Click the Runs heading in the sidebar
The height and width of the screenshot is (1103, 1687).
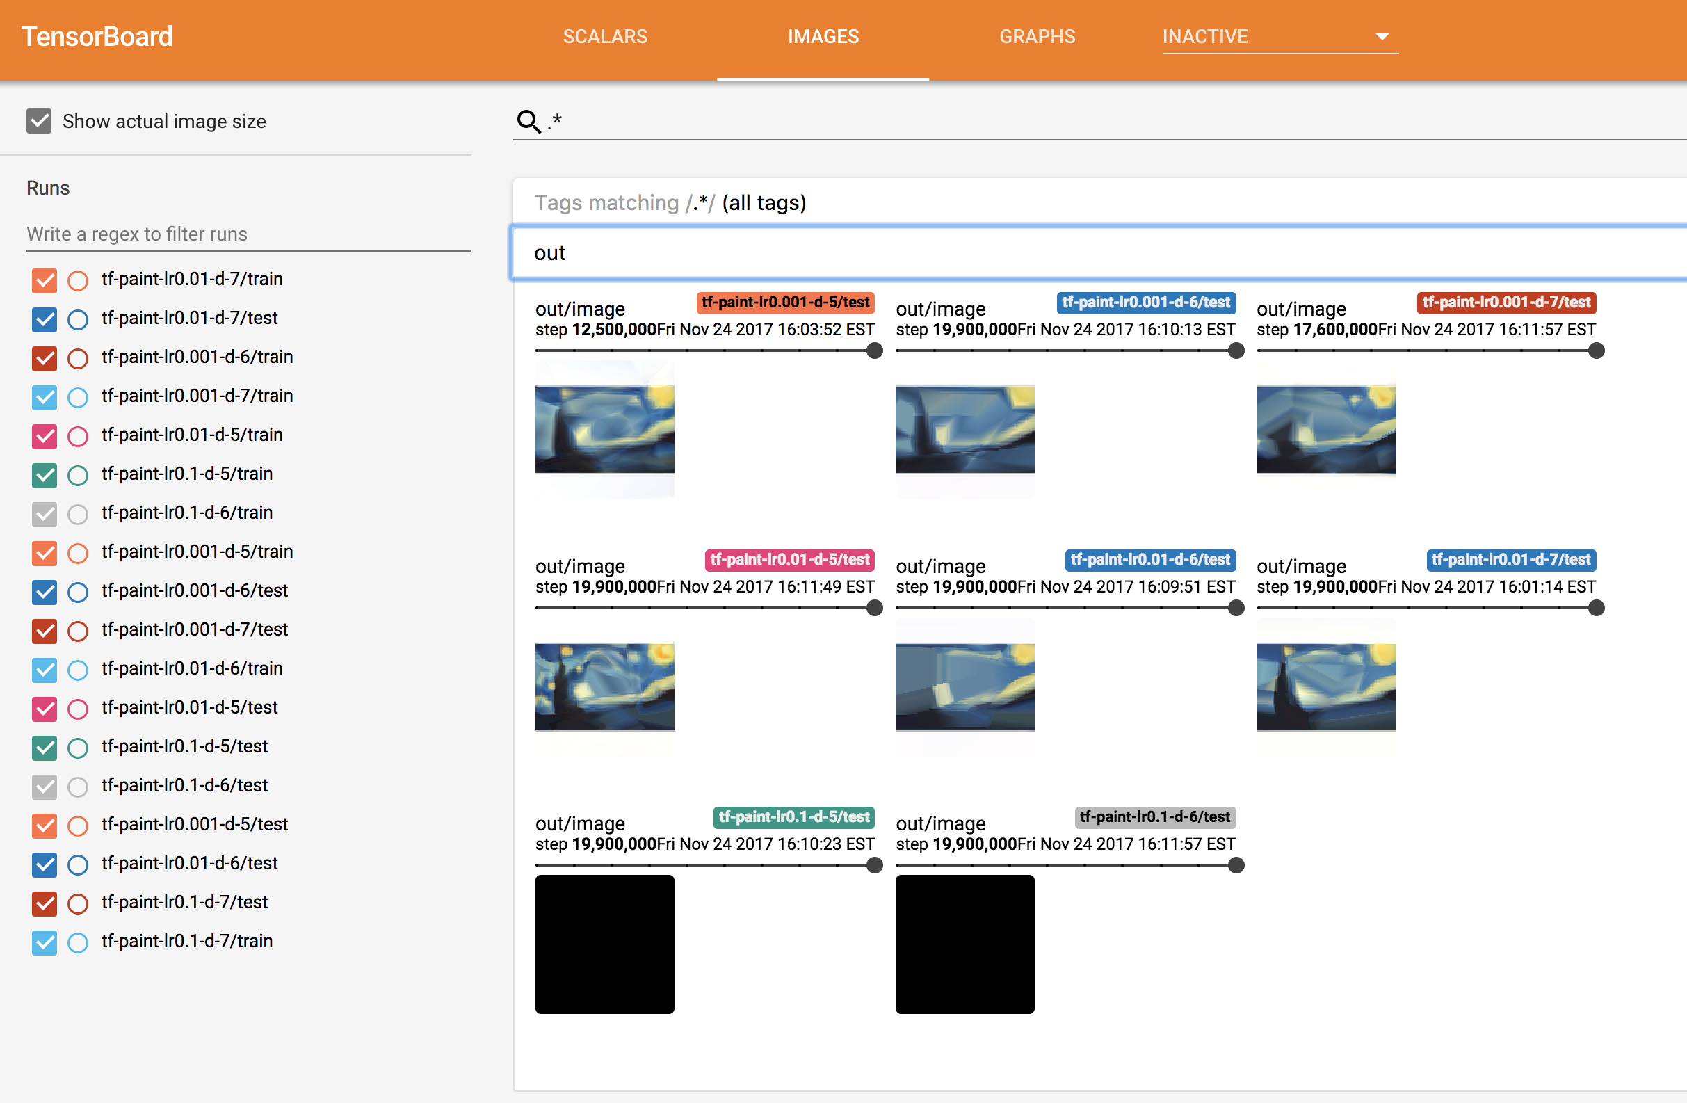tap(48, 188)
